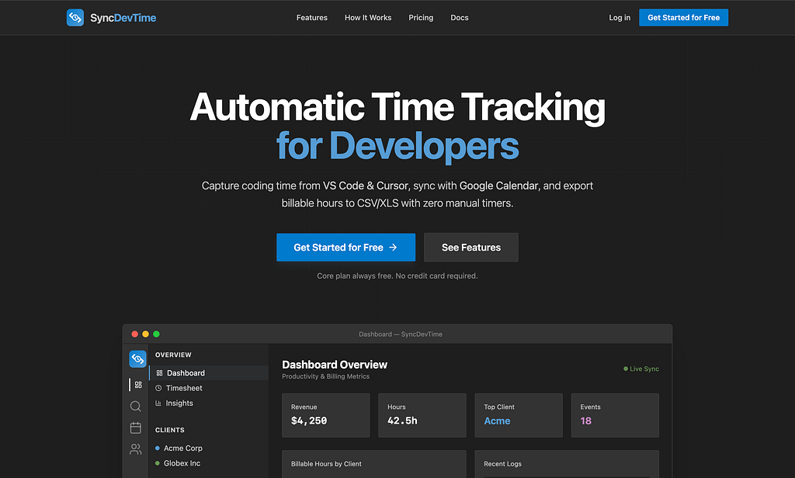Click the Live Sync status indicator
This screenshot has width=795, height=478.
click(x=641, y=369)
